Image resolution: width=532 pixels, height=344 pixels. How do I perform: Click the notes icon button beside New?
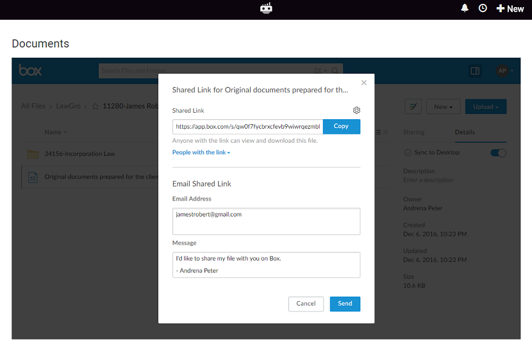[x=413, y=106]
